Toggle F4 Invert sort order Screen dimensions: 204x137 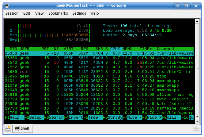(x=73, y=117)
